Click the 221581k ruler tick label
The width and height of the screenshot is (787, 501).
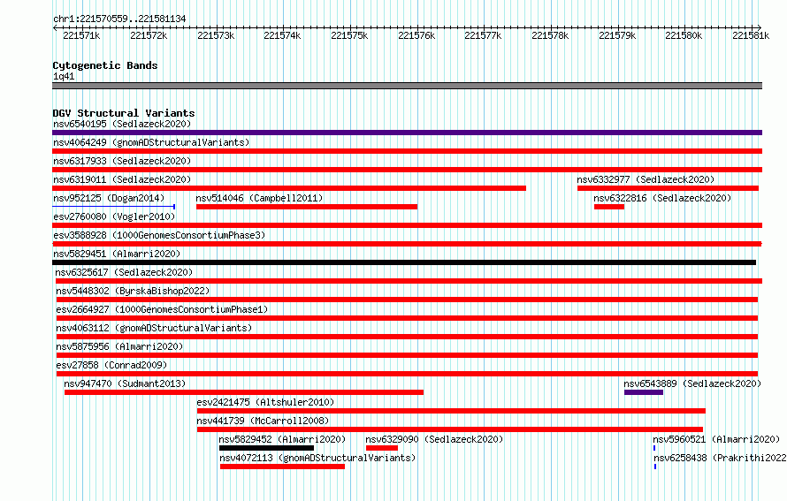(x=751, y=35)
